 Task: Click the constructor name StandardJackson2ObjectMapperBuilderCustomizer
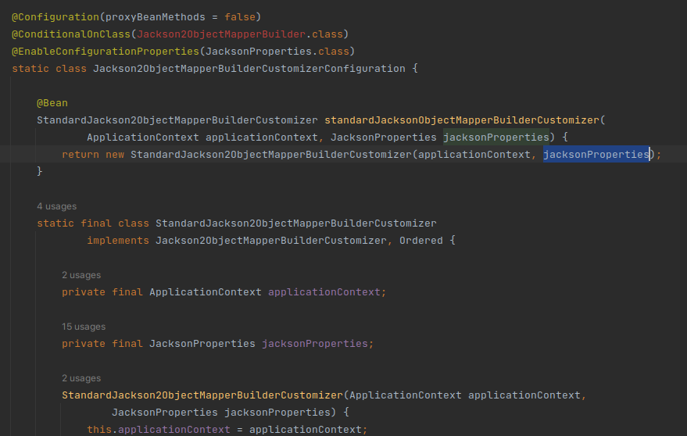pos(202,395)
